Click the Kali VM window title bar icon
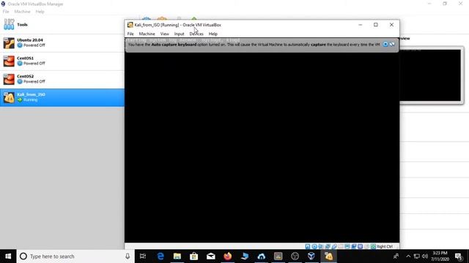Viewport: 469px width, 263px height. (130, 25)
